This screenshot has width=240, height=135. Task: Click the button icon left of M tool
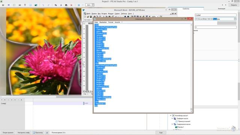3,5
